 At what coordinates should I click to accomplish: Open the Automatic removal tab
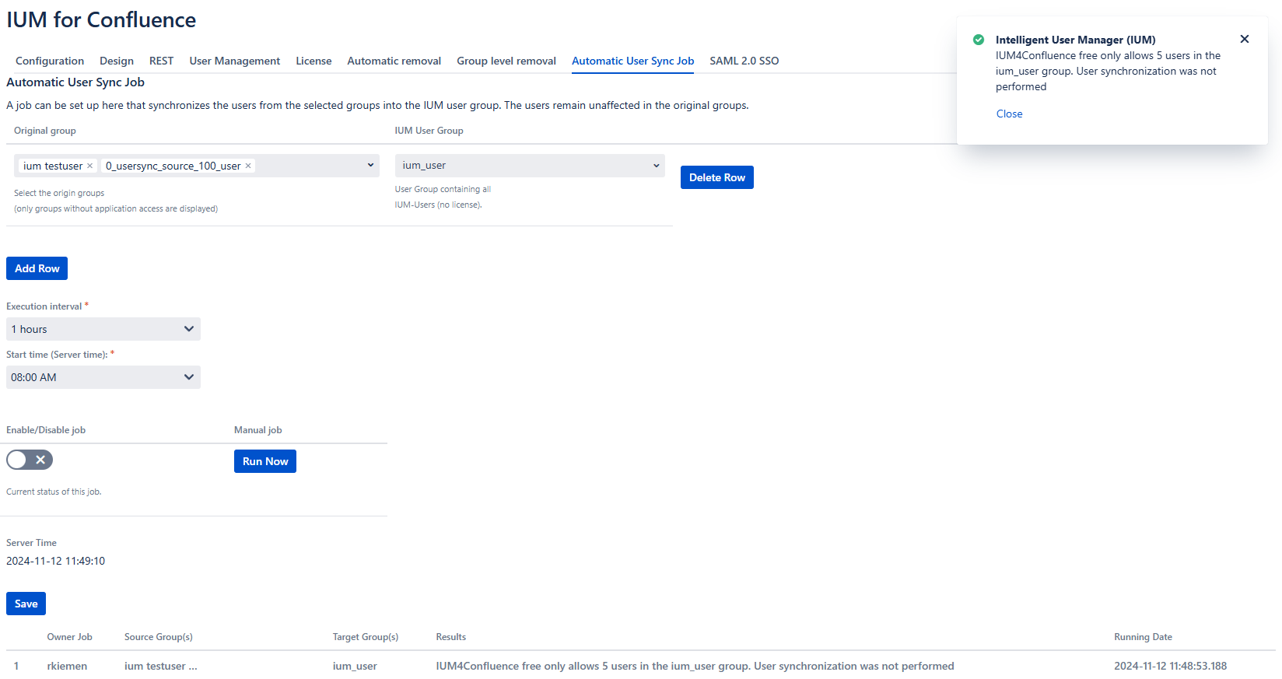pos(394,61)
